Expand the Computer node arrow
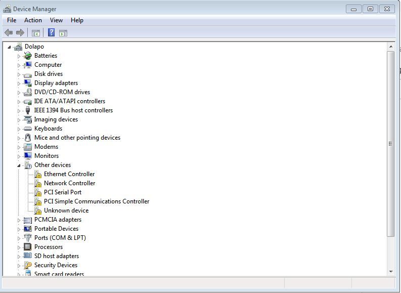Image resolution: width=401 pixels, height=293 pixels. [19, 65]
